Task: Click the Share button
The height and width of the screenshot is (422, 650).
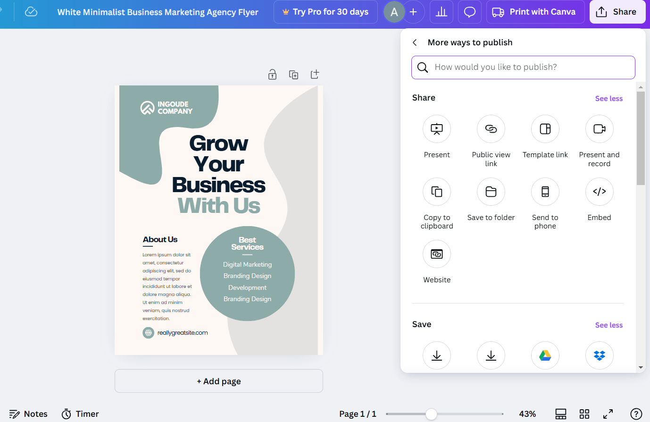Action: [x=617, y=12]
